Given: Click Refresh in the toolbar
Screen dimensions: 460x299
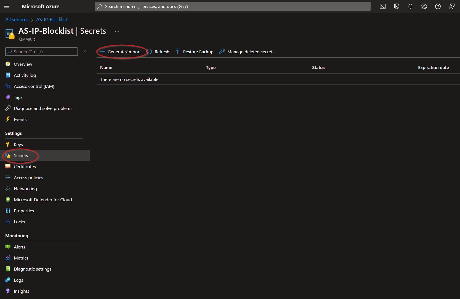Looking at the screenshot, I should point(158,52).
